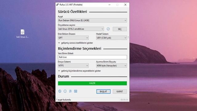
Task: Open the Rufus log window icon
Action: [76, 91]
